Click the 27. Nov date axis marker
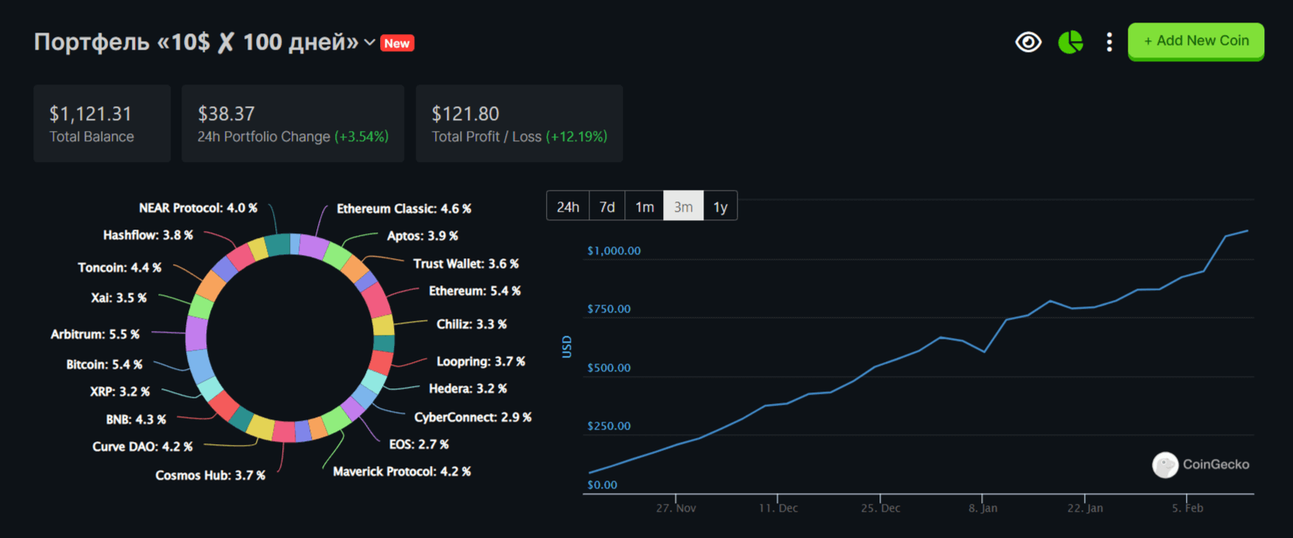Image resolution: width=1293 pixels, height=538 pixels. (x=676, y=508)
